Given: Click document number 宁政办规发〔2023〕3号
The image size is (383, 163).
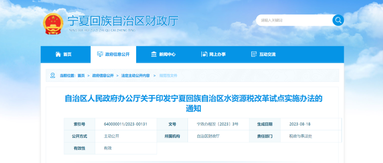Looking at the screenshot, I should [218, 124].
